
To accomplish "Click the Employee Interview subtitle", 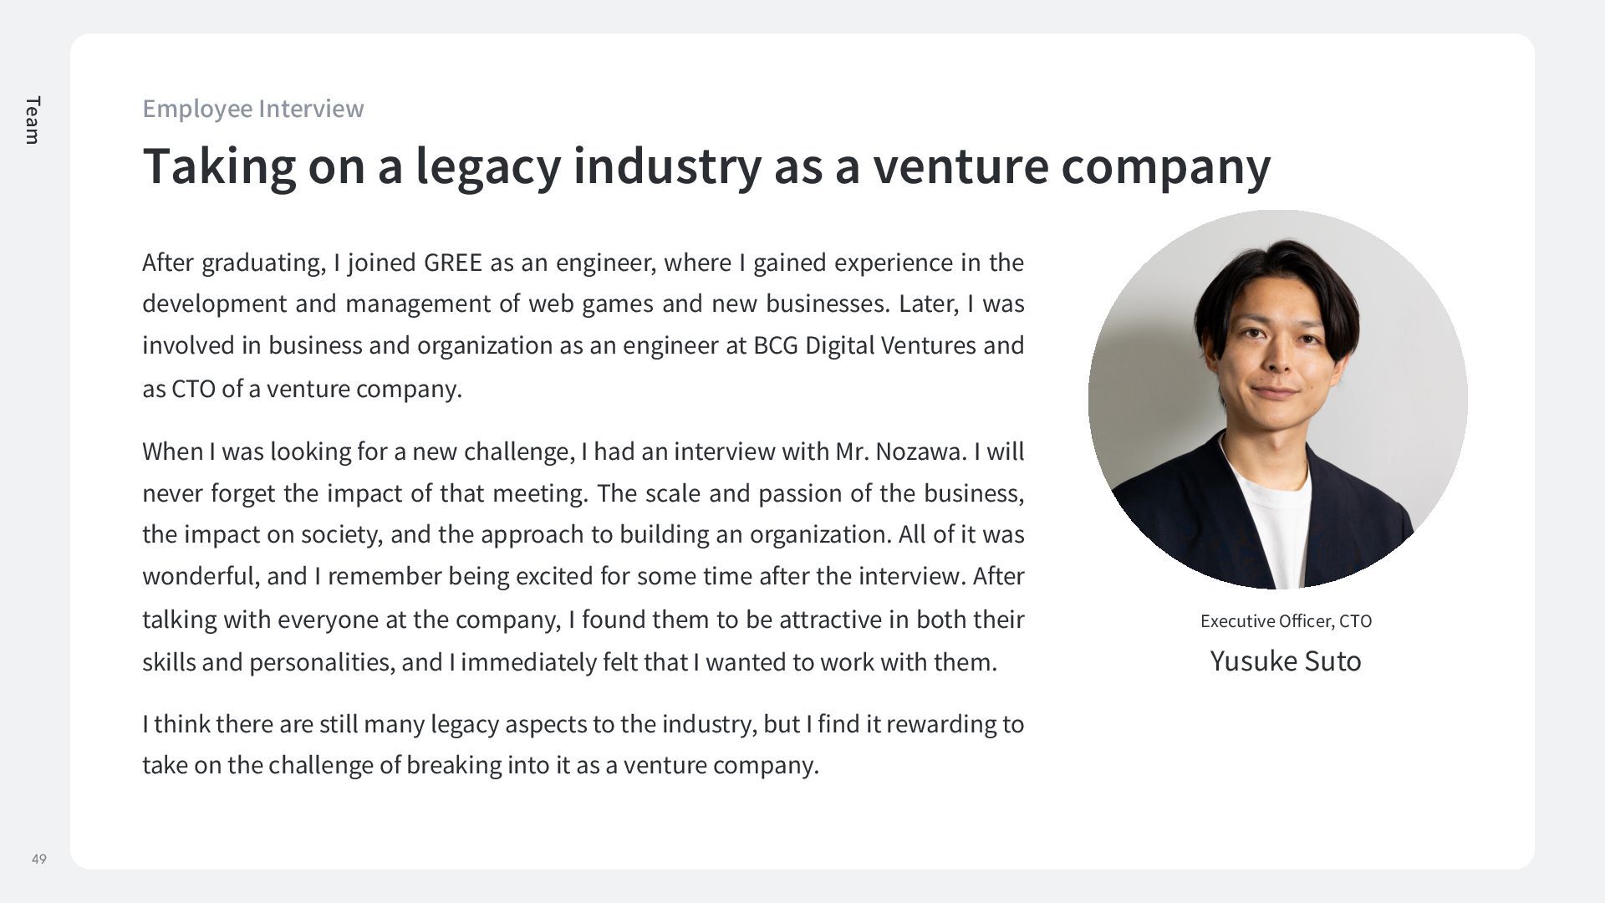I will [x=252, y=109].
